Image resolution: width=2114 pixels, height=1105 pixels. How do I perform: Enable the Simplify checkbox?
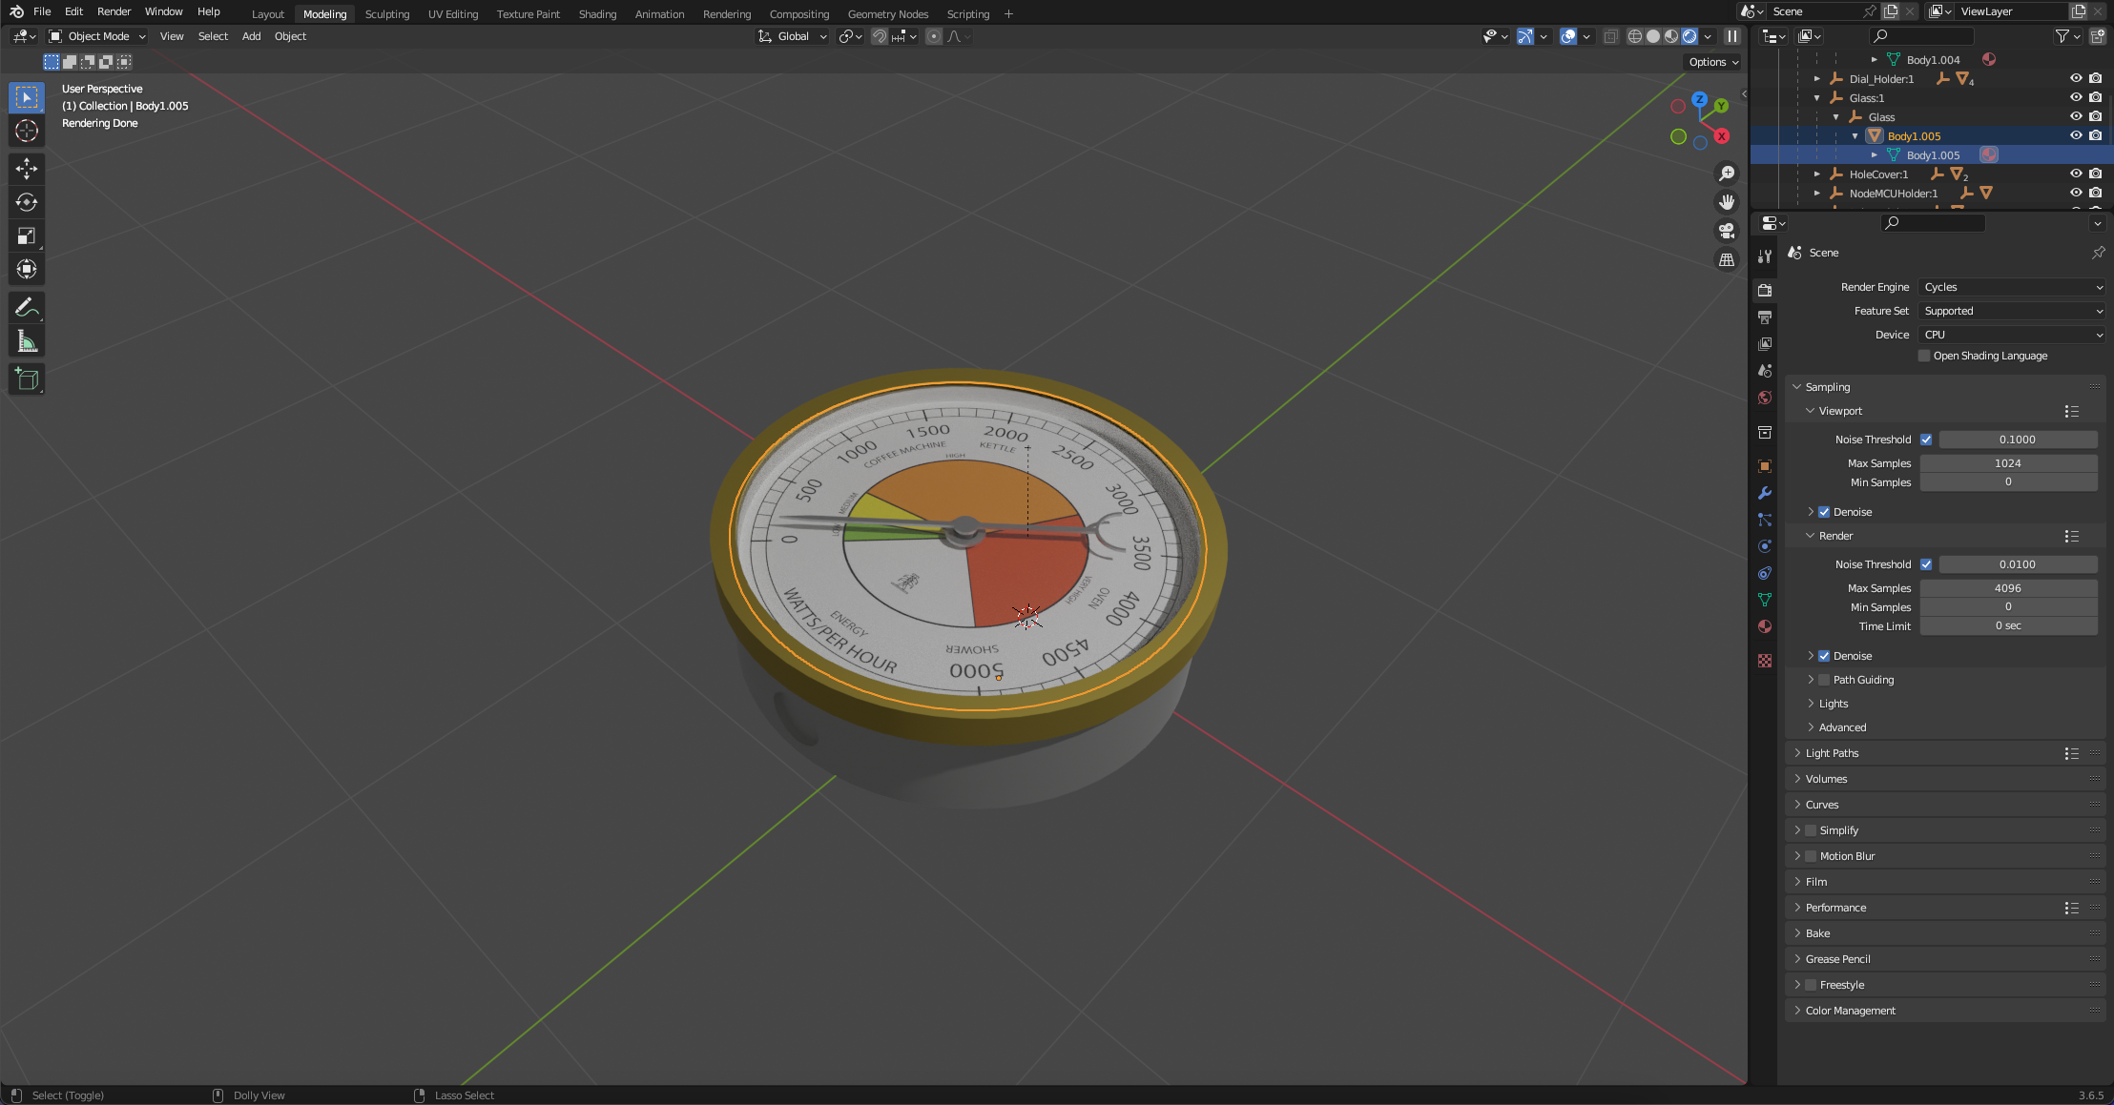click(x=1811, y=830)
